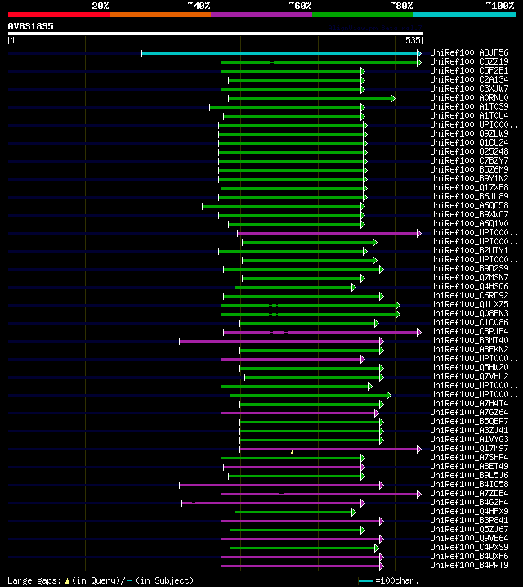Image resolution: width=523 pixels, height=587 pixels.
Task: Click the UniRef100_B4PRT9 entry
Action: click(x=469, y=565)
